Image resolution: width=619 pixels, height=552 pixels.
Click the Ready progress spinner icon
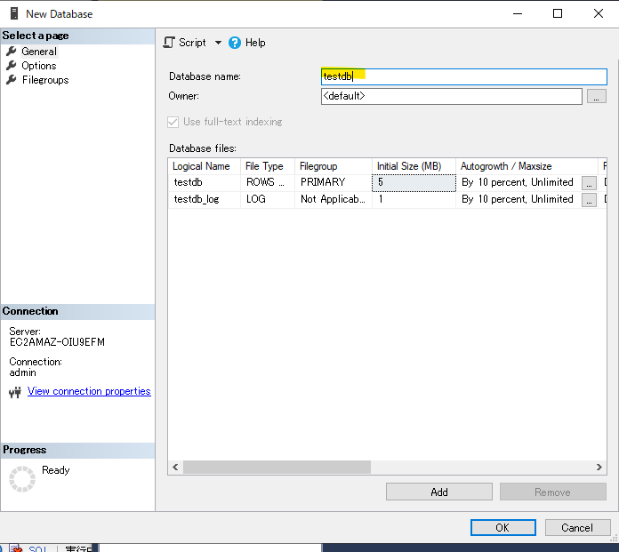(x=22, y=479)
